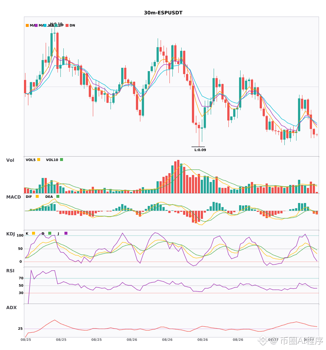Click the DIF legend label
This screenshot has height=350, width=326.
click(29, 197)
